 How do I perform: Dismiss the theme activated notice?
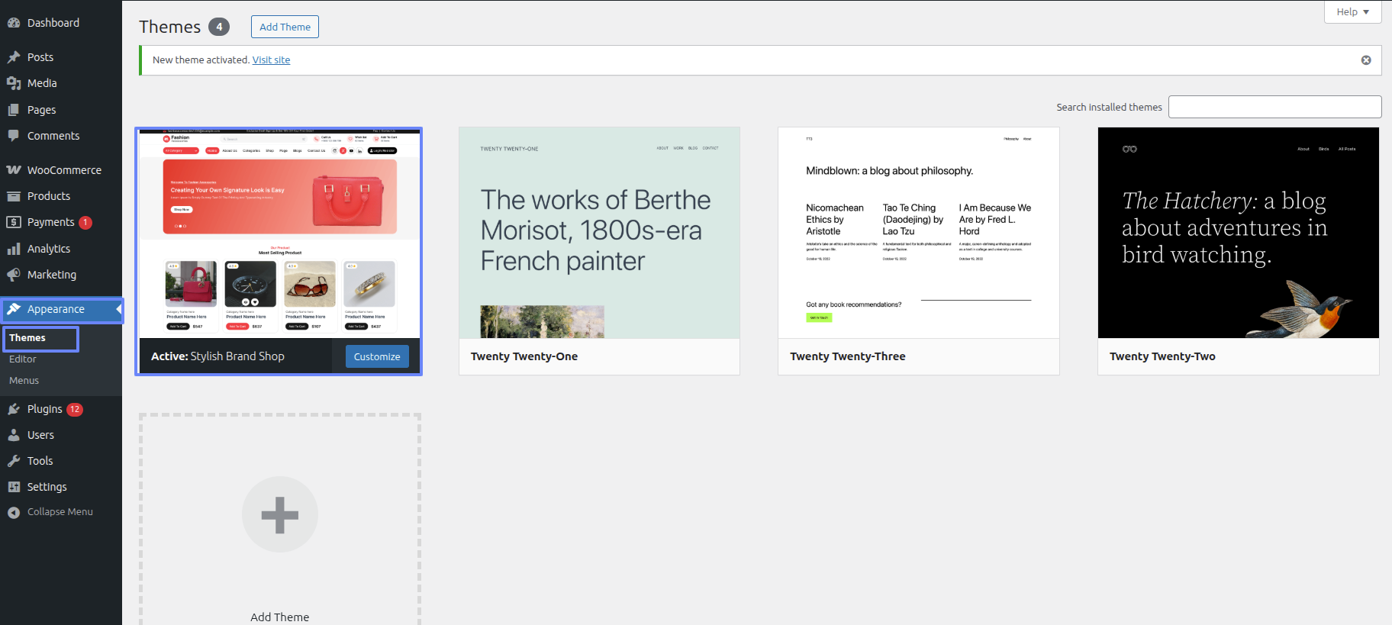click(1366, 60)
